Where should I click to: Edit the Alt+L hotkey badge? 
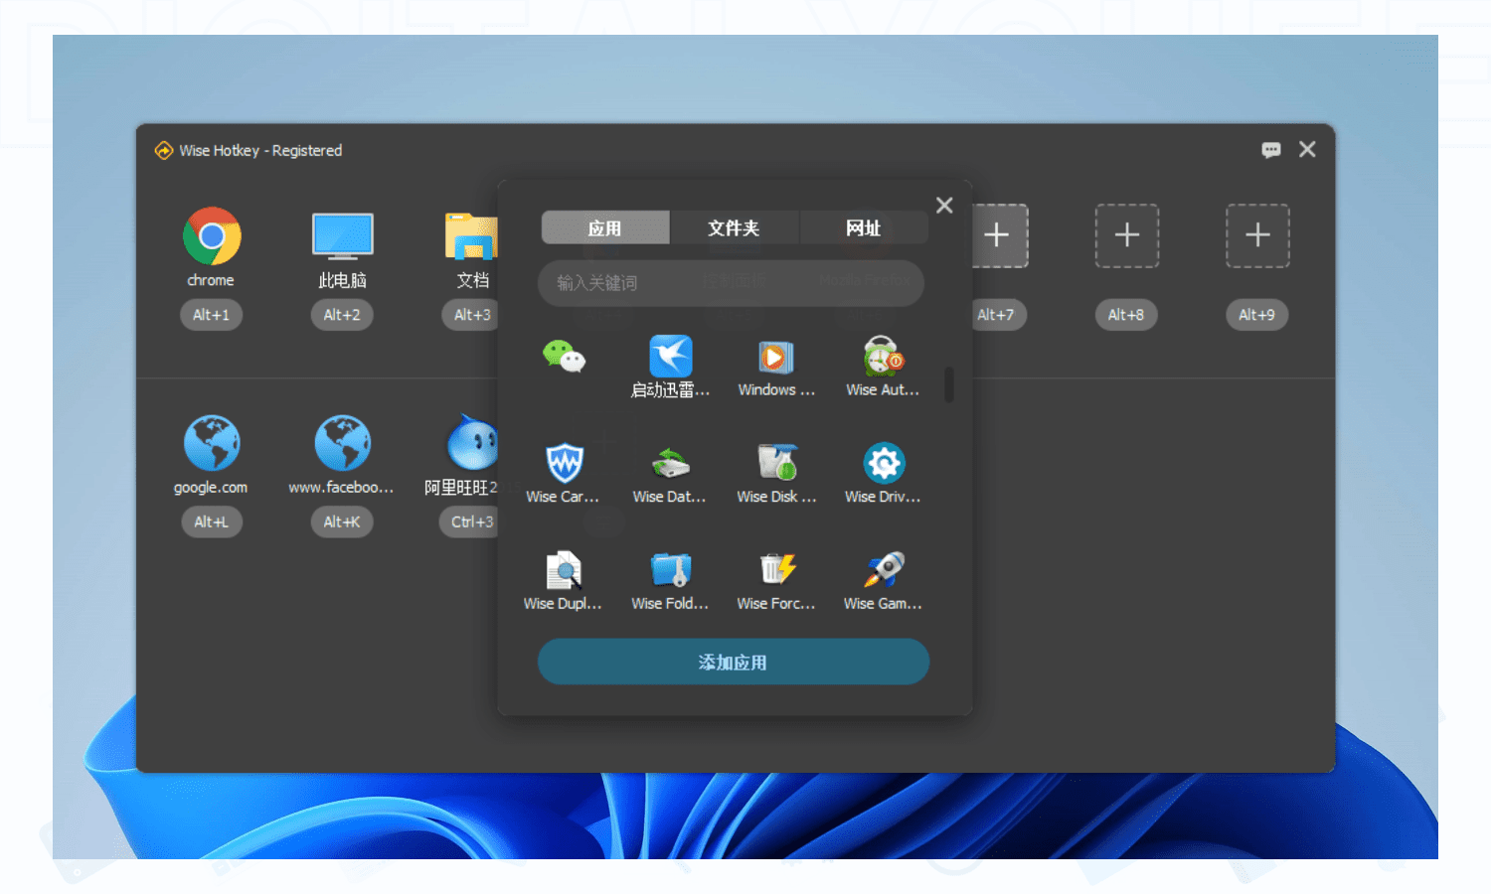(211, 521)
